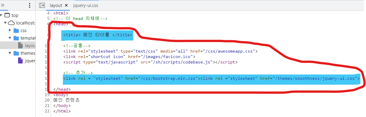Expand the css folder arrow
Screen dimensions: 366x117
tap(10, 30)
